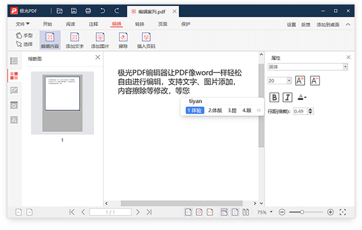Adjust the 行距 line spacing stepper arrows
Viewport: 362px width, 230px height.
[x=310, y=111]
